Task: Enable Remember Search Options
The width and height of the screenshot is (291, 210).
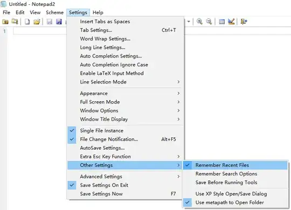Action: coord(235,174)
